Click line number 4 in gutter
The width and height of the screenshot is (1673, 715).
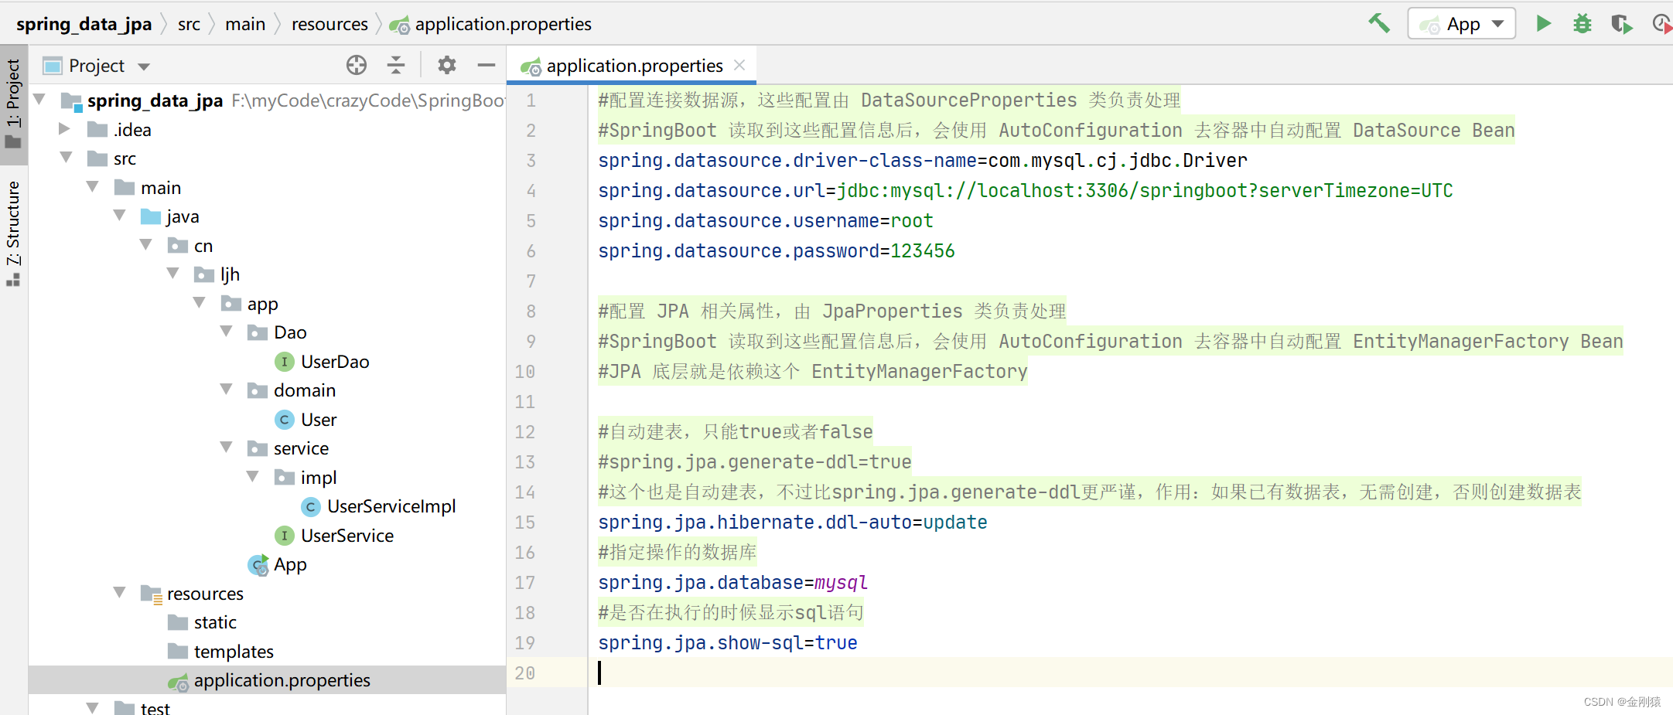tap(531, 191)
